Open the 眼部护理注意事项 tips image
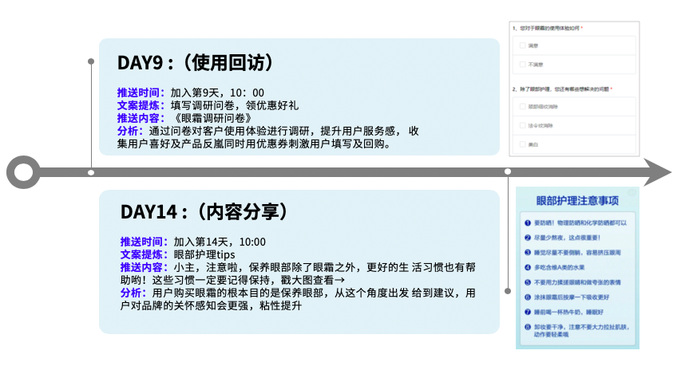Image resolution: width=681 pixels, height=374 pixels. pyautogui.click(x=576, y=267)
